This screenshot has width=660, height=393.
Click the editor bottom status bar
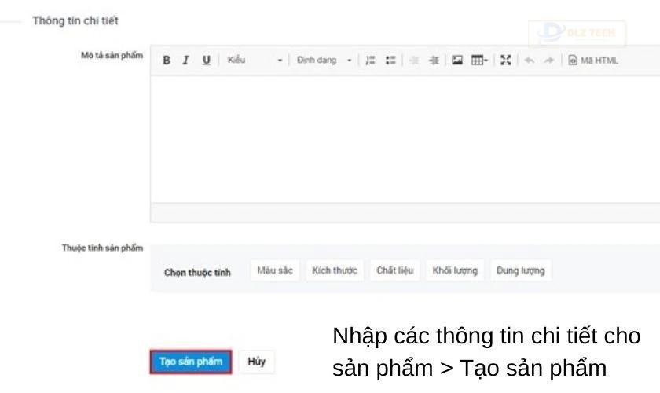pos(405,212)
